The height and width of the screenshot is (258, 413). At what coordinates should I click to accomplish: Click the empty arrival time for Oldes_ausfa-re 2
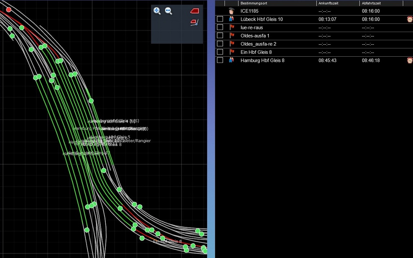pyautogui.click(x=325, y=44)
